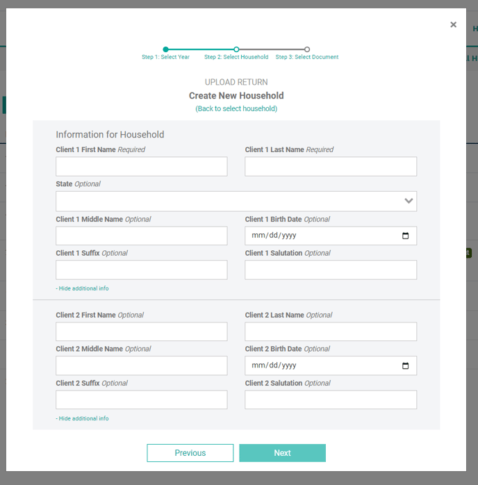
Task: Go back to select household link
Action: pyautogui.click(x=236, y=109)
